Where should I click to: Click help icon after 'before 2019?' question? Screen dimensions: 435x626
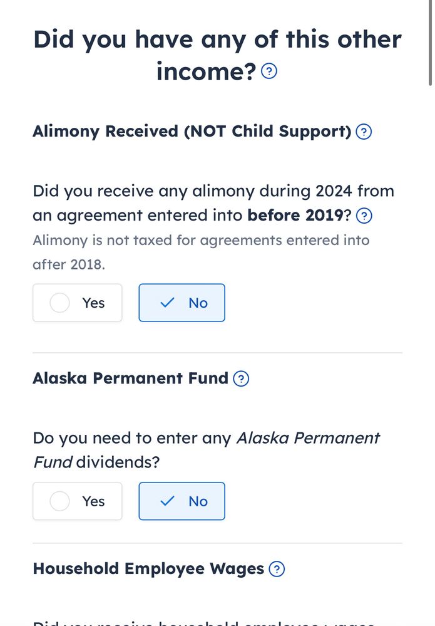click(x=364, y=216)
